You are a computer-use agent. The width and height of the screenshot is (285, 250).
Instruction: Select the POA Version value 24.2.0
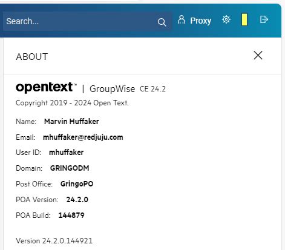[x=77, y=200]
